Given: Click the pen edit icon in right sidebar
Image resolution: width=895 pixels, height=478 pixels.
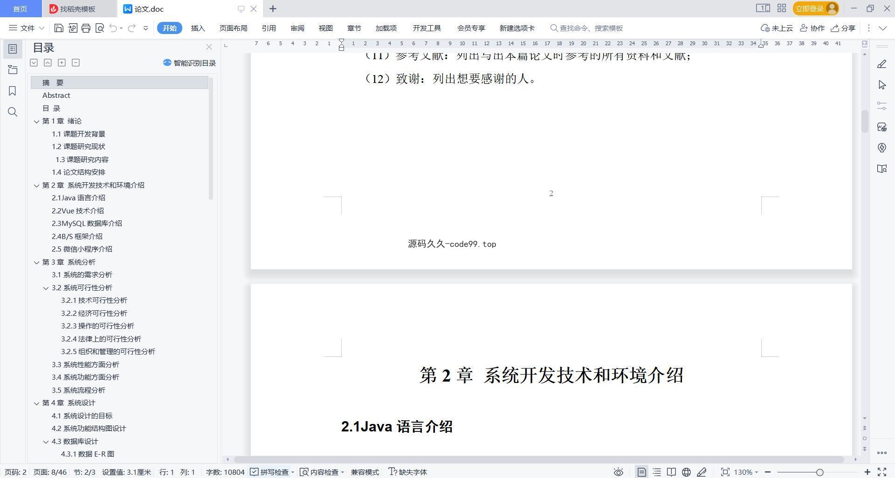Looking at the screenshot, I should point(881,64).
